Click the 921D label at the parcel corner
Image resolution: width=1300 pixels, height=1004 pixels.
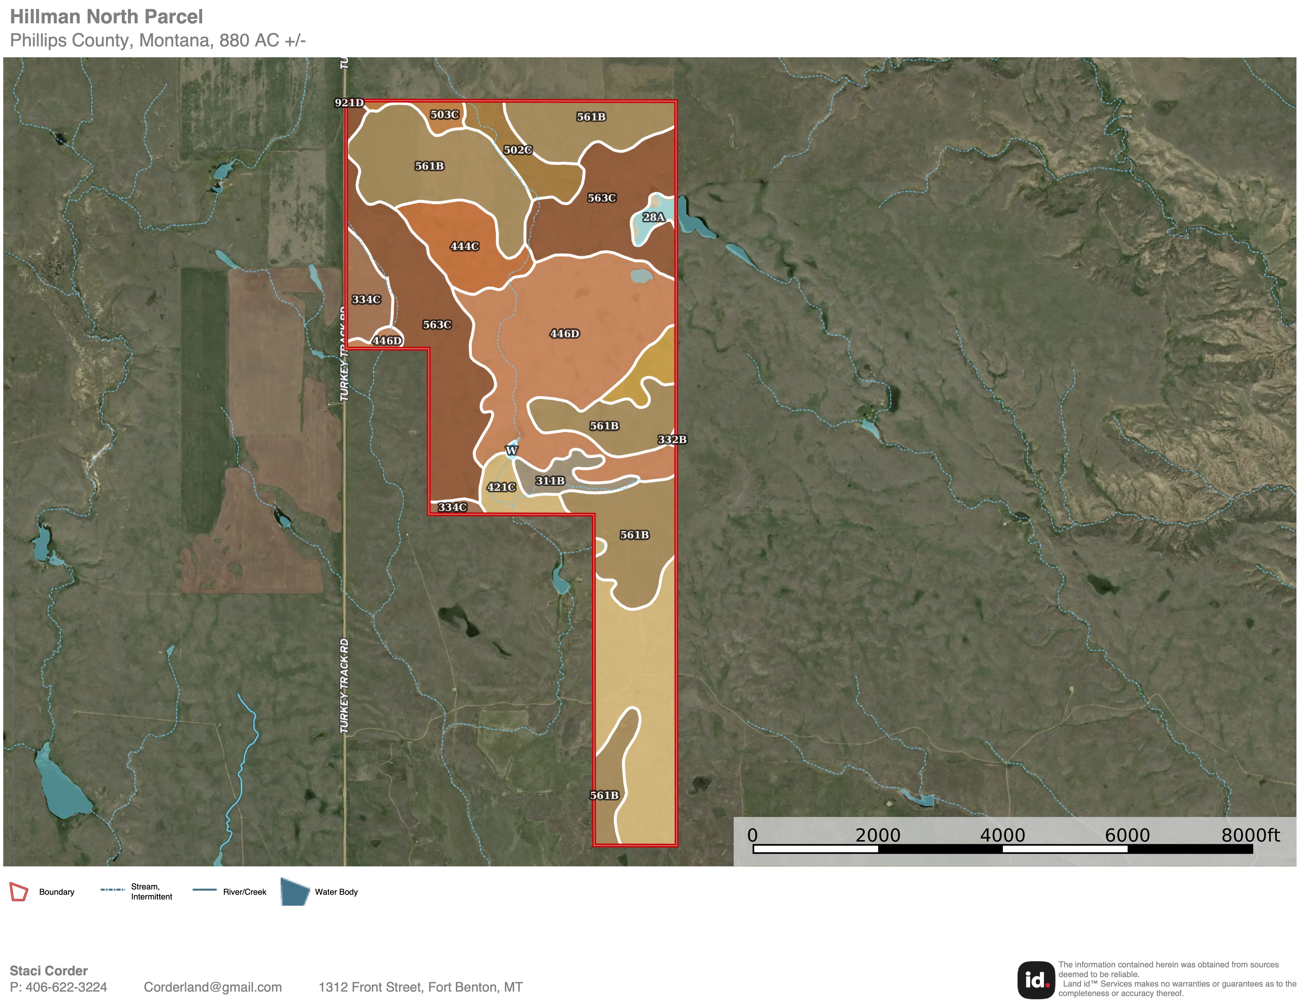point(349,102)
